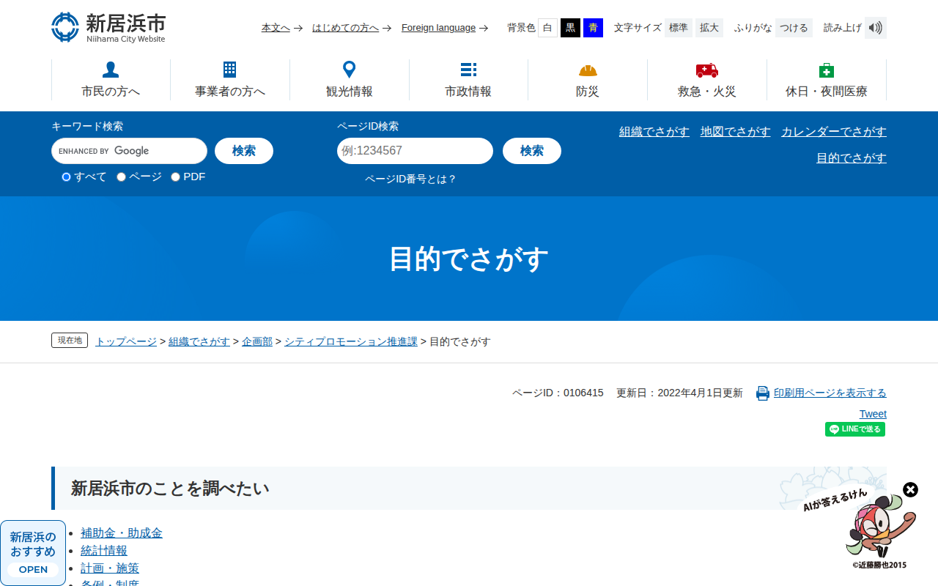Jump to 本文へ link
The height and width of the screenshot is (586, 938).
pyautogui.click(x=276, y=28)
